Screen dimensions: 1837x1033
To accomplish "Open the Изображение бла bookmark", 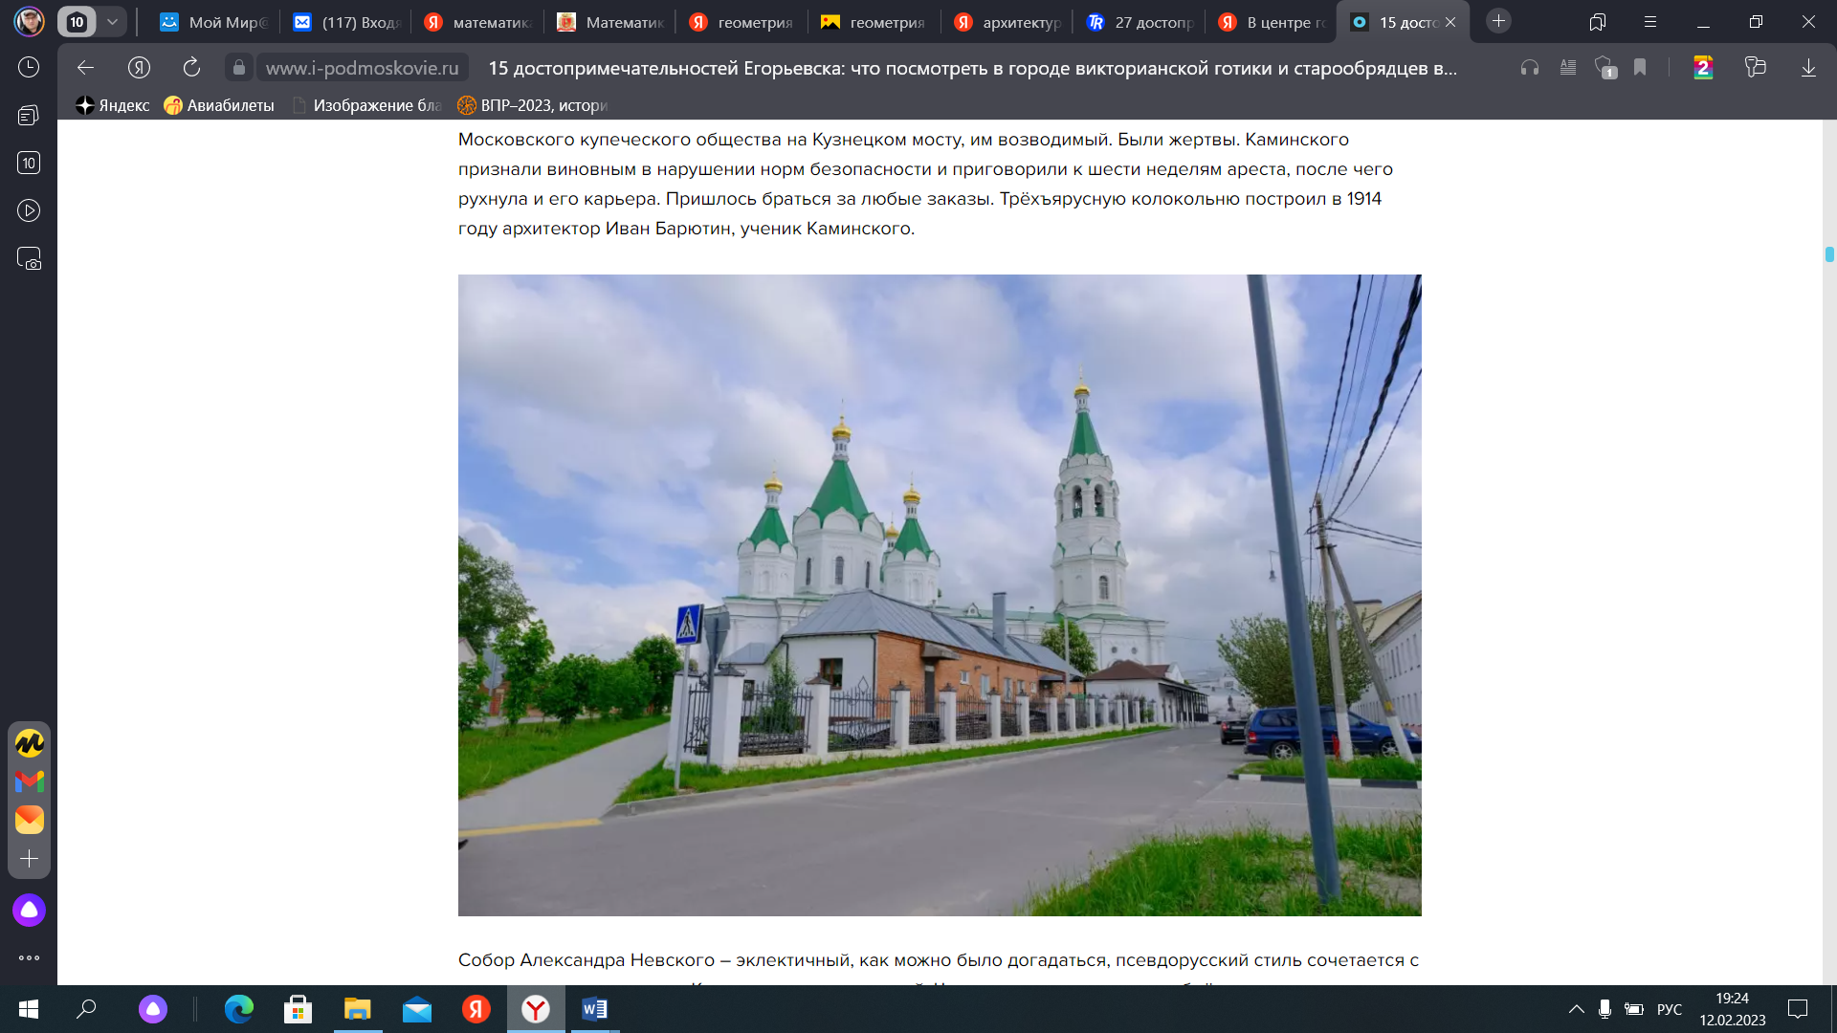I will (x=366, y=105).
